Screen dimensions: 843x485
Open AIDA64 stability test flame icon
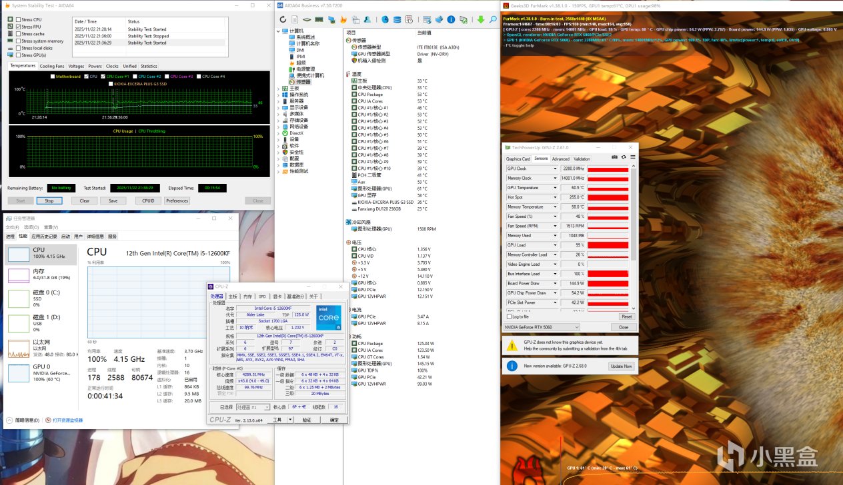point(343,20)
